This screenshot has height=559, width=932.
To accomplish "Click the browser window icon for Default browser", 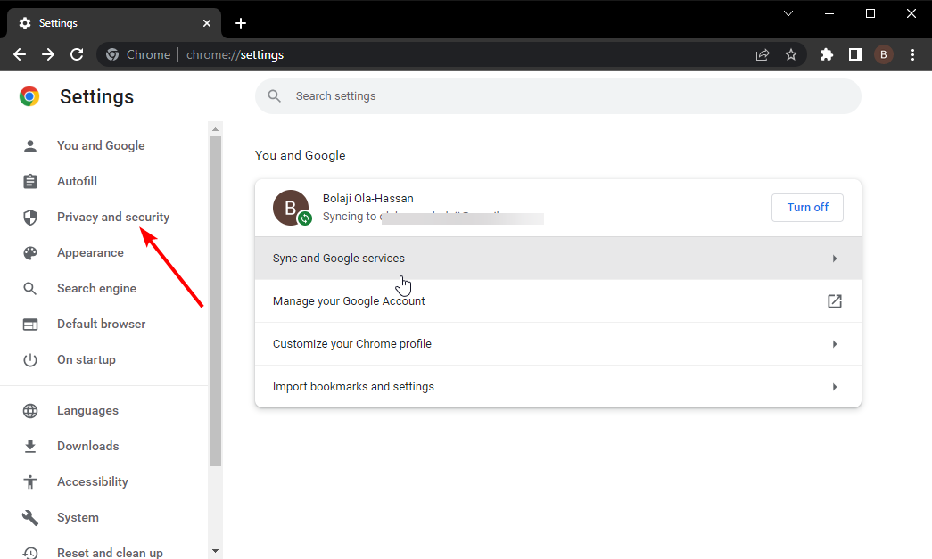I will pos(30,324).
